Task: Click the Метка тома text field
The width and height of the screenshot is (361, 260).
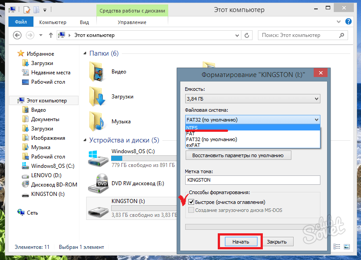Action: [x=253, y=180]
